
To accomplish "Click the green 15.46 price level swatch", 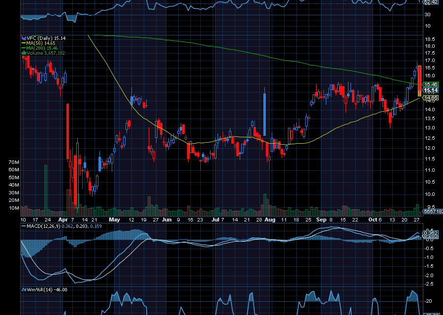I will [x=430, y=85].
